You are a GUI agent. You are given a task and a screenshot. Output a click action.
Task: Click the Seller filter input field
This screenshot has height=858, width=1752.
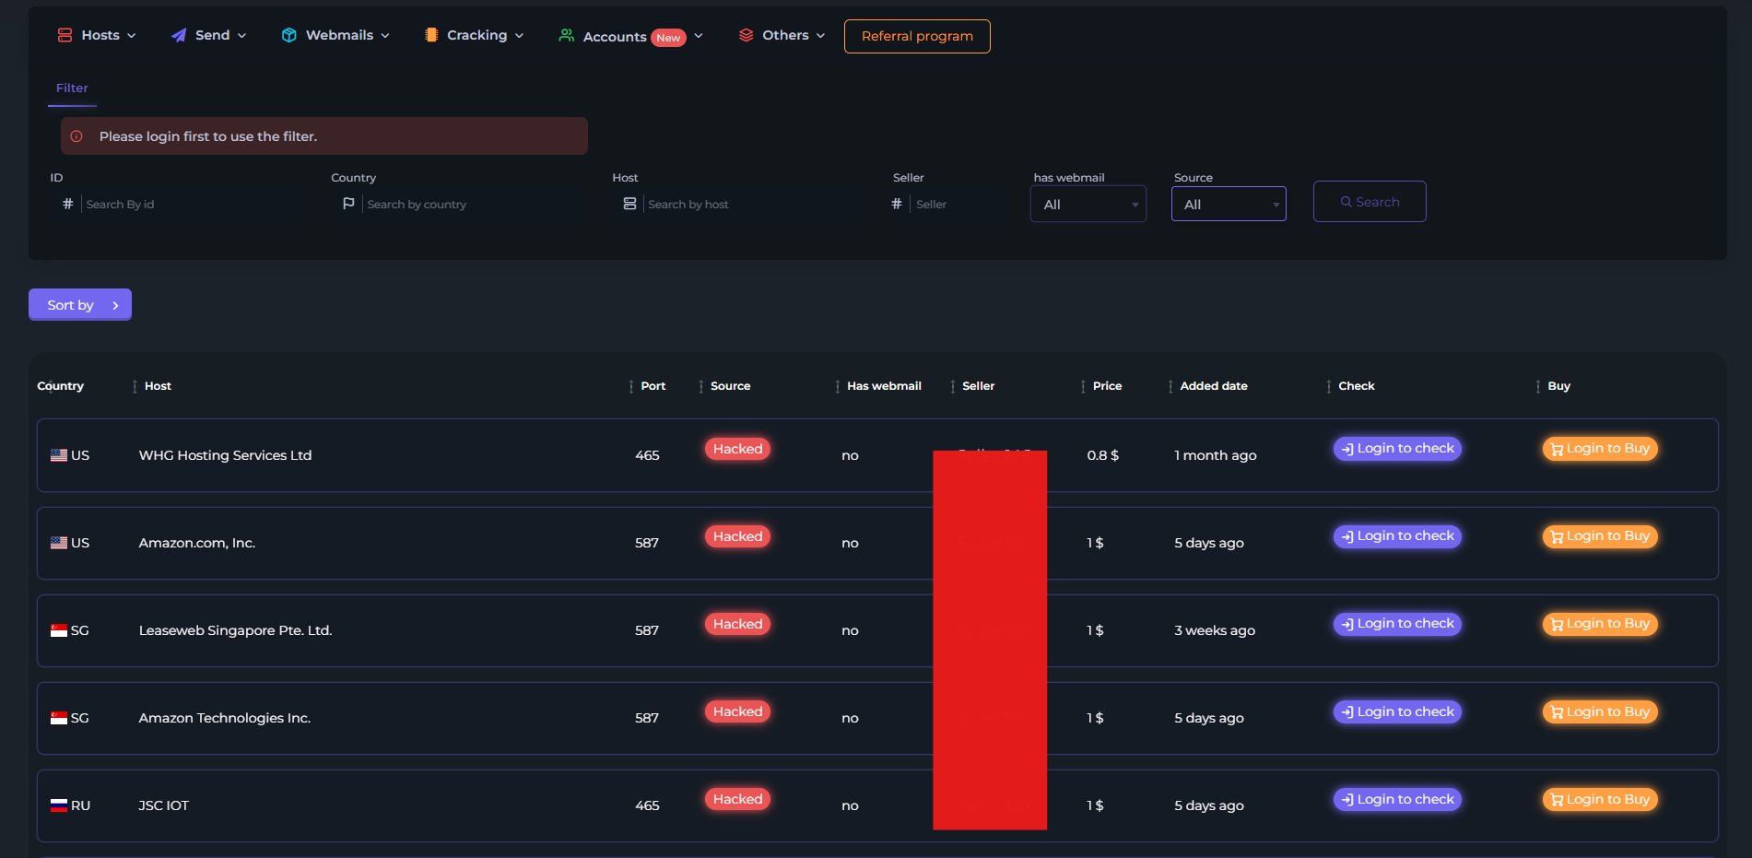[x=958, y=204]
